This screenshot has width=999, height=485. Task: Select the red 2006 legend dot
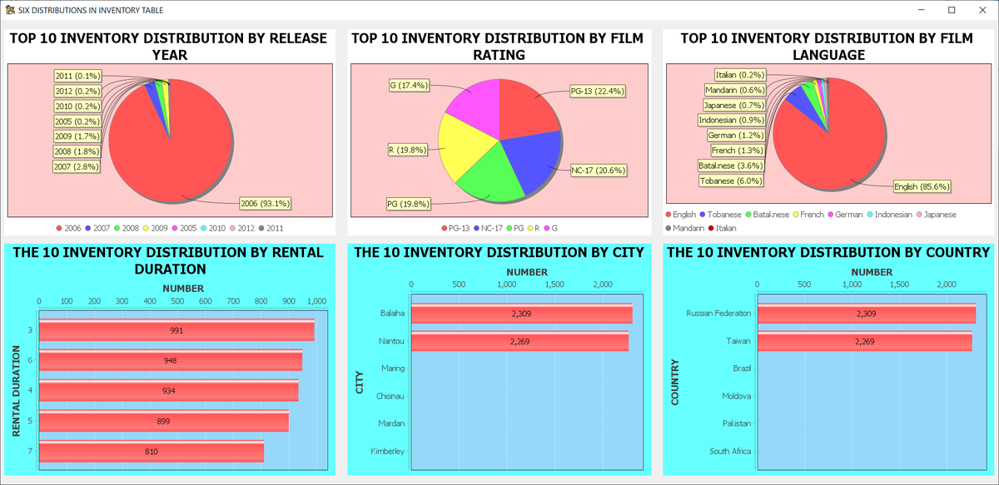tap(58, 228)
